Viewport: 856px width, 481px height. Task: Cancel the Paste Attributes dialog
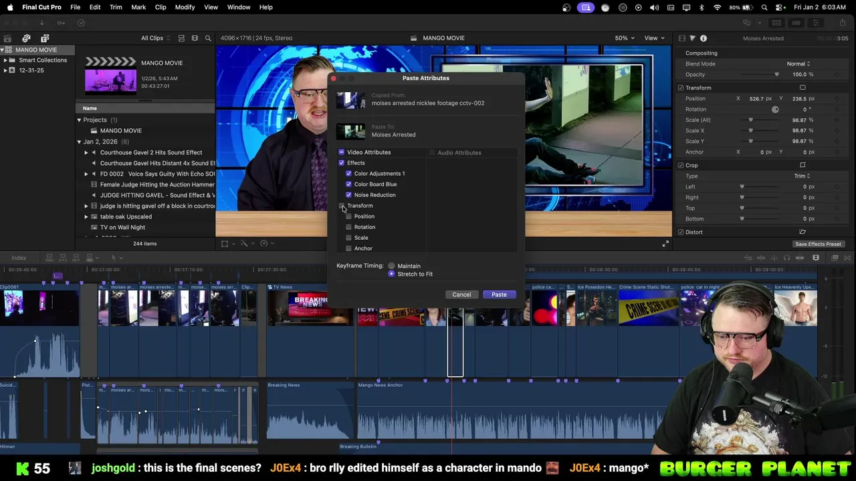pos(461,295)
